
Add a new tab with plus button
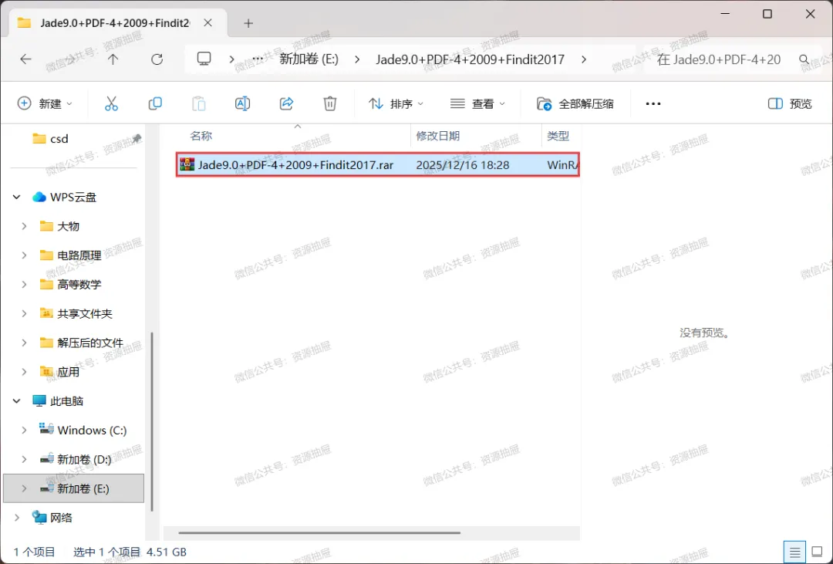point(248,23)
